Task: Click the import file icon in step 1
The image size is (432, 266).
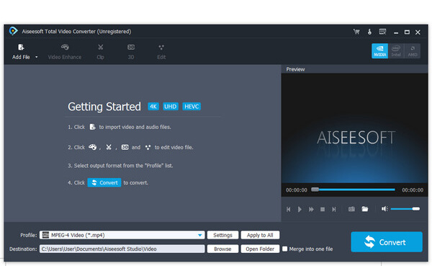Action: click(x=92, y=127)
